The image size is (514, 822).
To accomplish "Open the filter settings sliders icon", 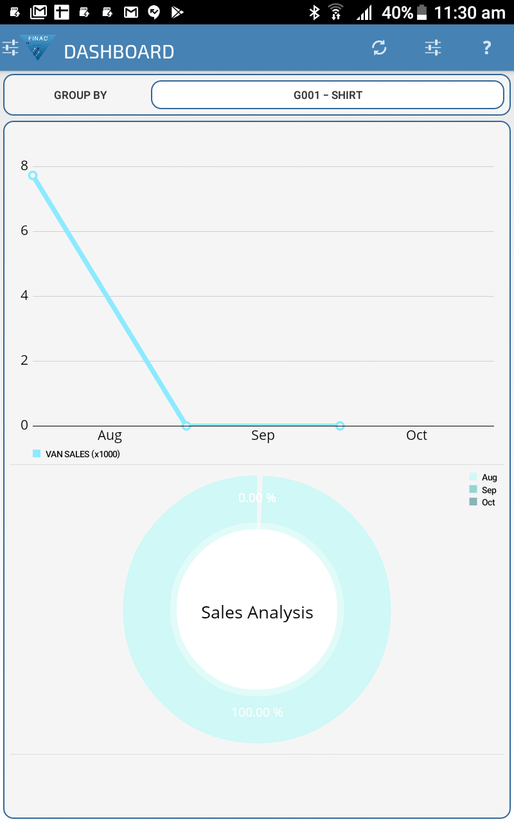I will (433, 48).
